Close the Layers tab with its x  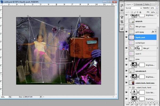[133, 5]
